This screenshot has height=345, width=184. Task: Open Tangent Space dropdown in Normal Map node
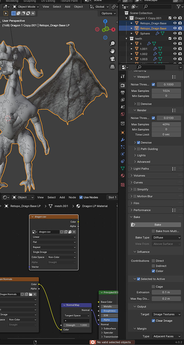pyautogui.click(x=76, y=316)
